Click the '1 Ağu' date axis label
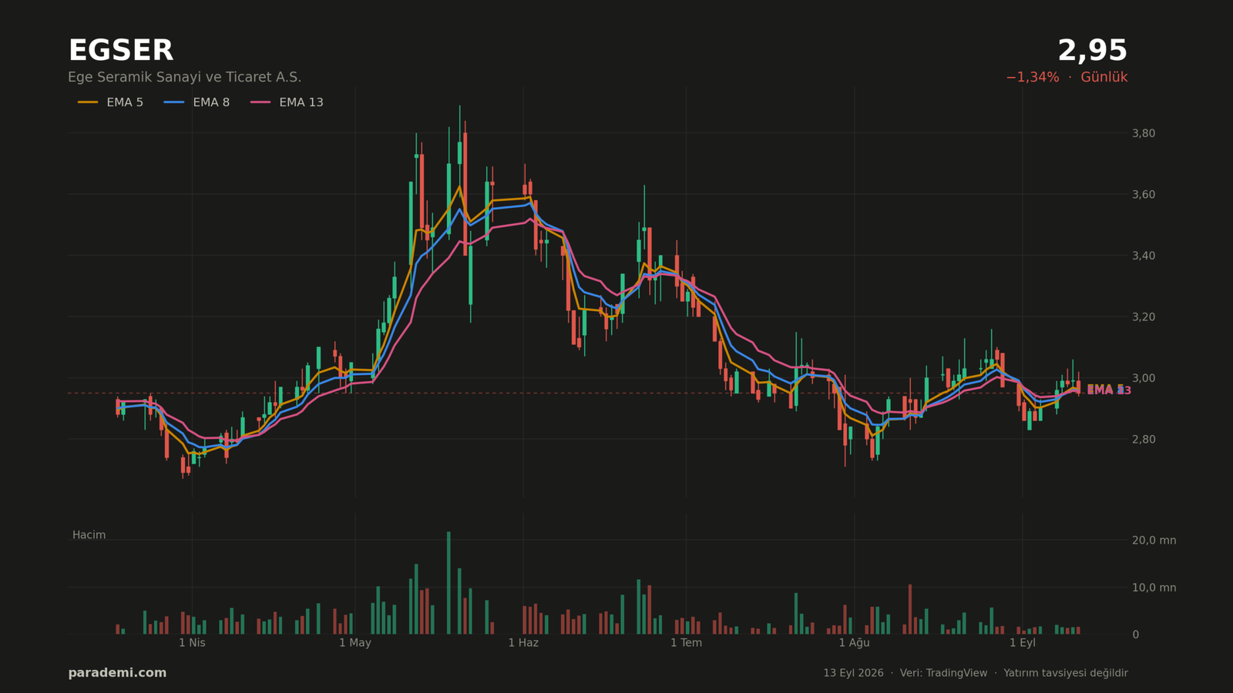Image resolution: width=1233 pixels, height=693 pixels. coord(854,643)
